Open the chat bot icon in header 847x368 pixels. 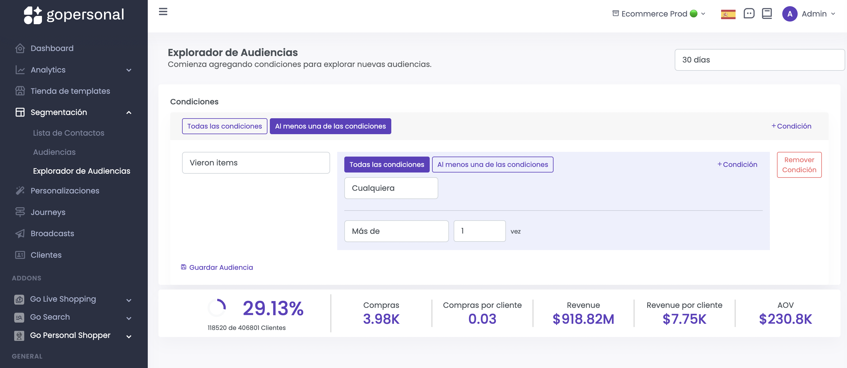(x=749, y=14)
